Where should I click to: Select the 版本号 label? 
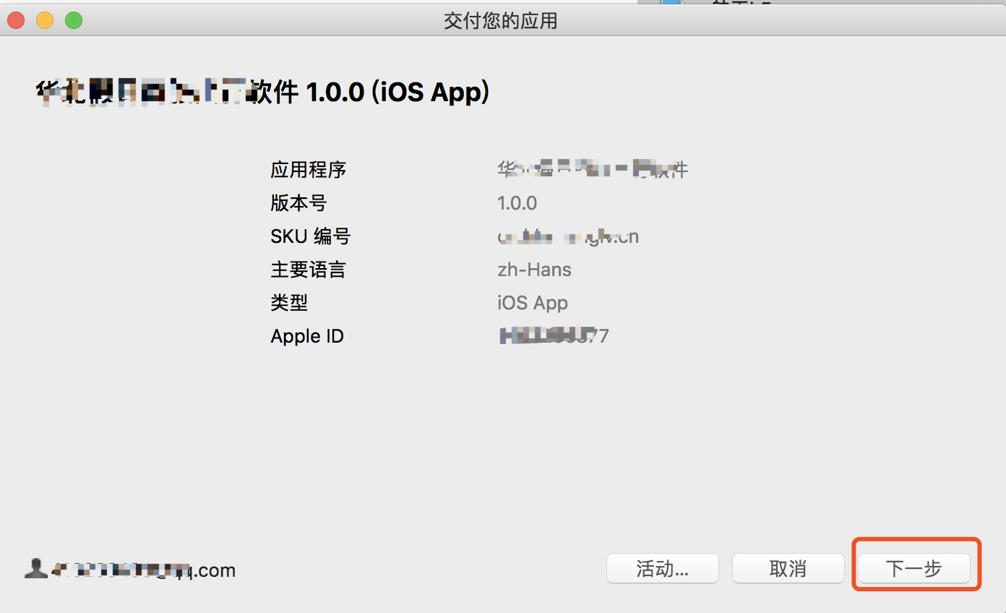[298, 203]
